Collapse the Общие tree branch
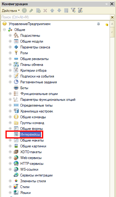116x197 pixels. tap(5, 30)
